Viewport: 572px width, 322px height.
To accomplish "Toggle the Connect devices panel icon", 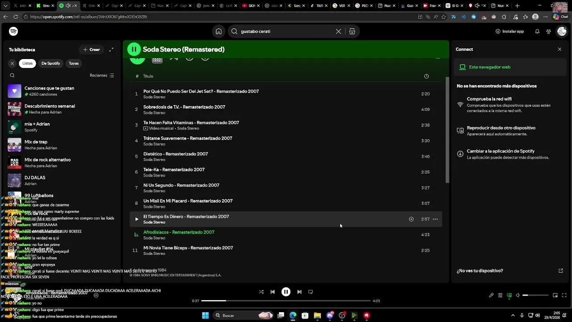I will [x=509, y=295].
